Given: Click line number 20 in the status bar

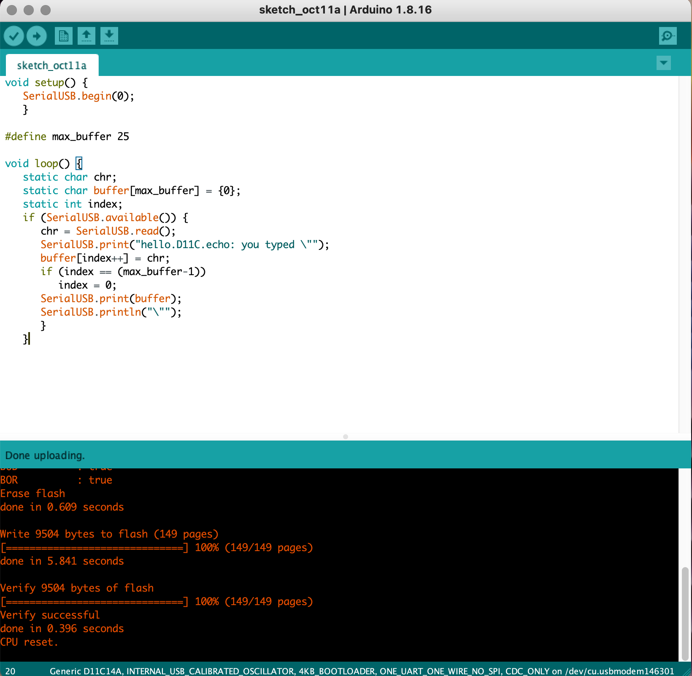Looking at the screenshot, I should point(11,671).
